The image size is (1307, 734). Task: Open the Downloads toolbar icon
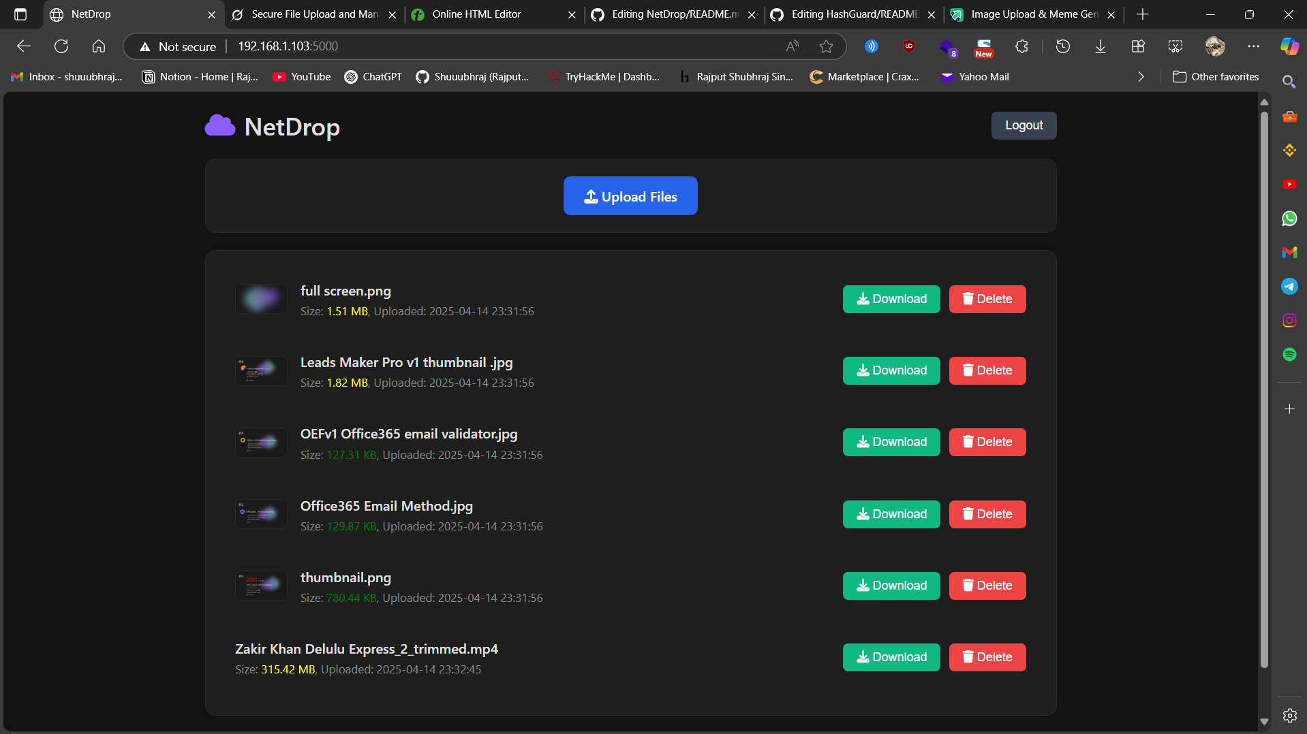[x=1101, y=46]
